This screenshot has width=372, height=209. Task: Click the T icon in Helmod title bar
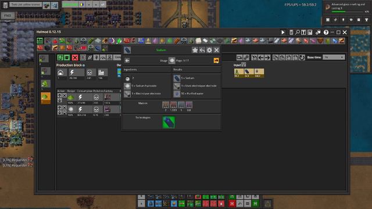pos(303,33)
